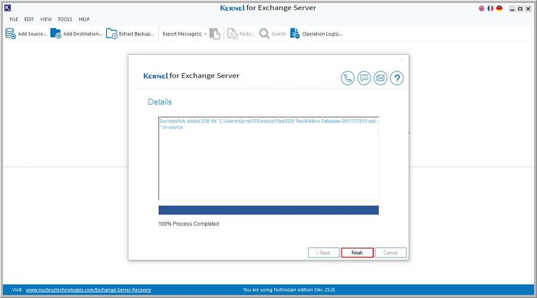Open the TOOLS menu
Image resolution: width=537 pixels, height=298 pixels.
(64, 20)
